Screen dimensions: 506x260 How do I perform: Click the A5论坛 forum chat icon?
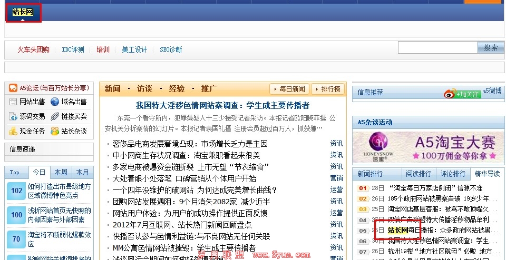13,88
